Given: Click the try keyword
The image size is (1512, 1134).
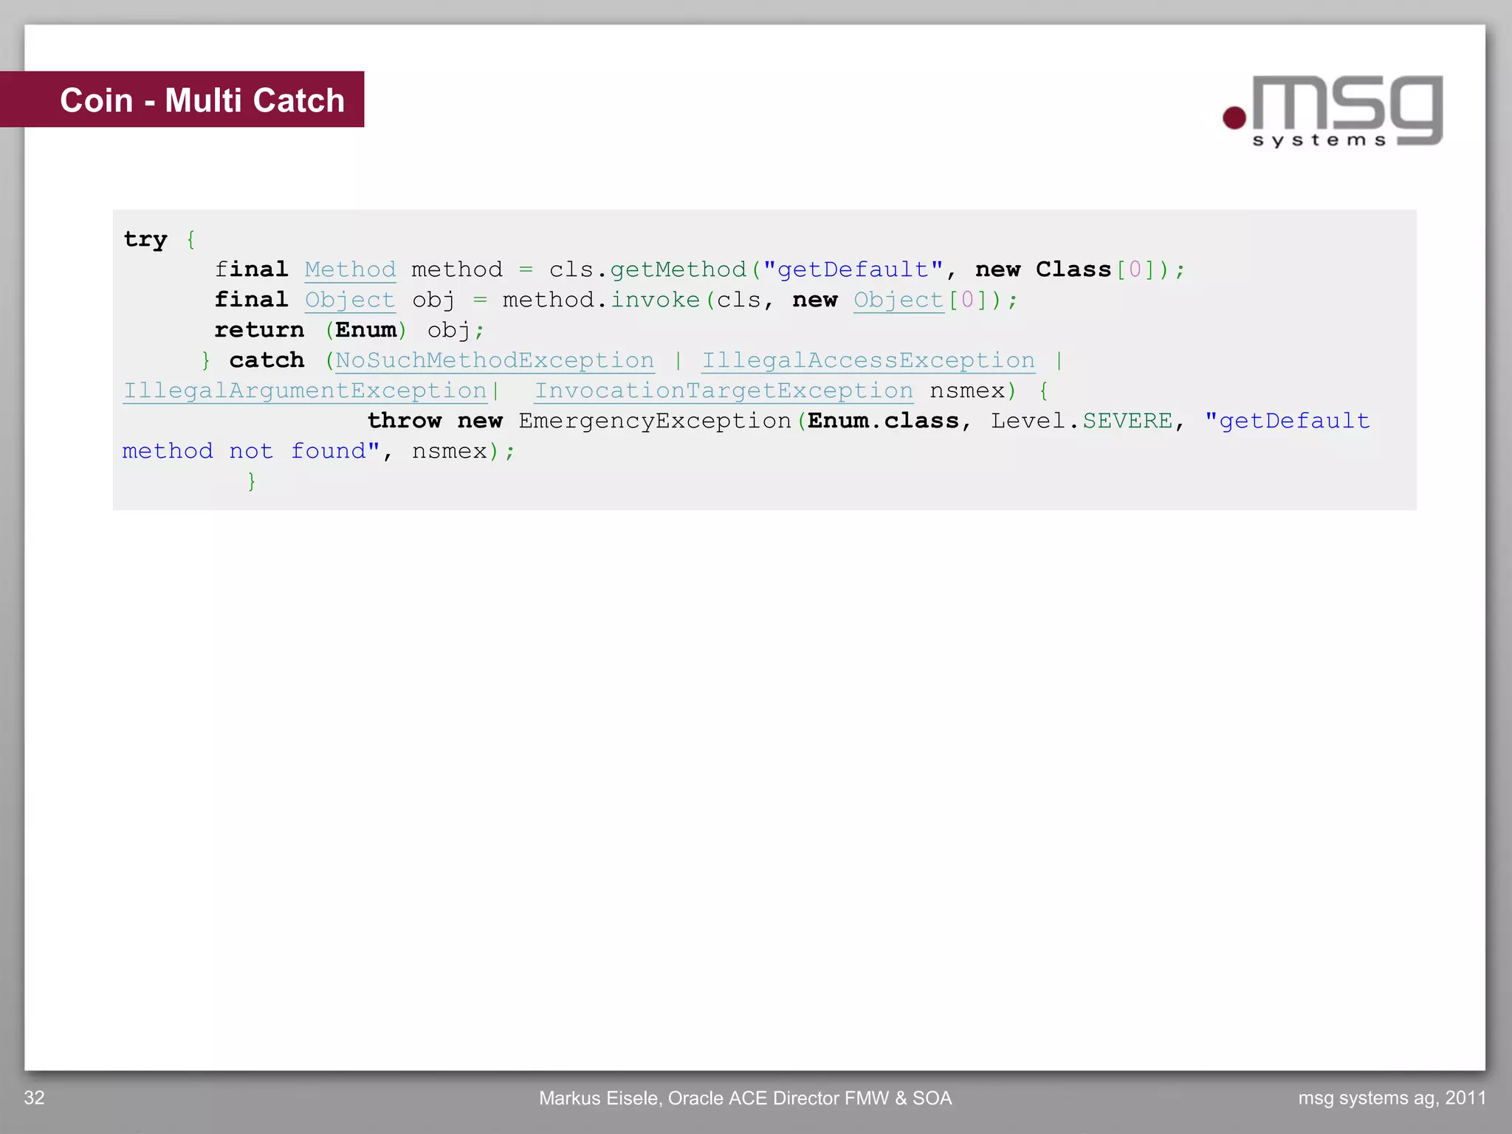Looking at the screenshot, I should pos(145,239).
